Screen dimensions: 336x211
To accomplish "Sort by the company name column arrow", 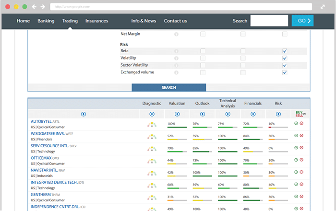I will coord(84,114).
